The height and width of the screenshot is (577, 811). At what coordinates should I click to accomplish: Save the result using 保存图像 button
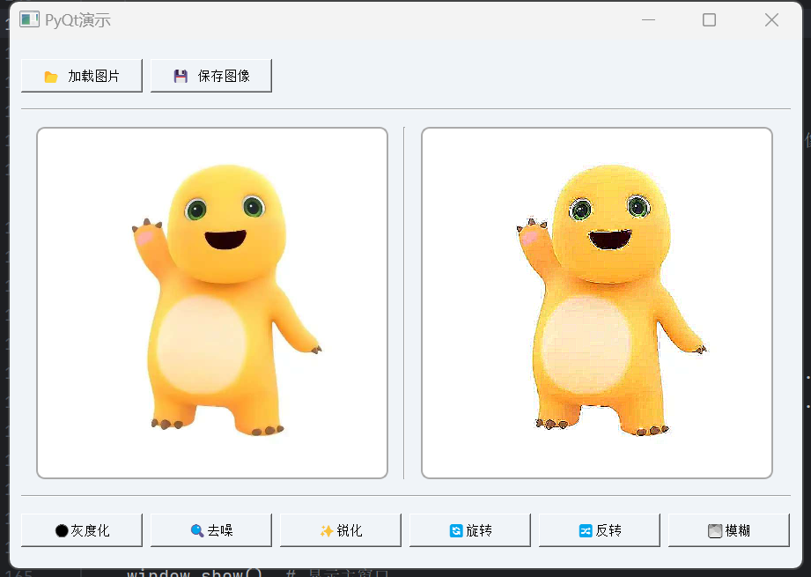[210, 76]
